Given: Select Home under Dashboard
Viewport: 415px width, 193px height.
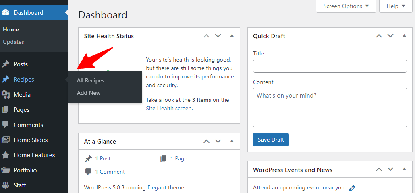Looking at the screenshot, I should tap(11, 30).
